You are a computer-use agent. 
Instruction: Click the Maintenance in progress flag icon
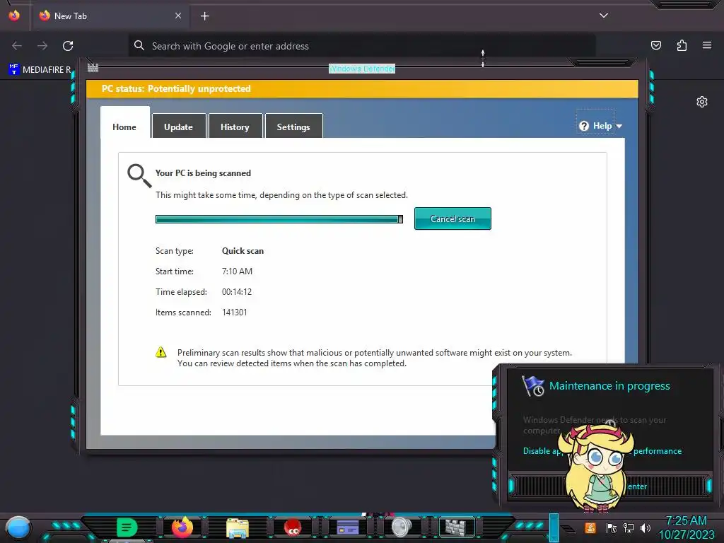tap(533, 386)
